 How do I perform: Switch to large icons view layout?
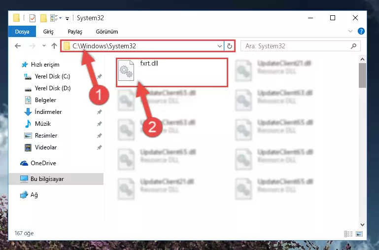pyautogui.click(x=359, y=234)
